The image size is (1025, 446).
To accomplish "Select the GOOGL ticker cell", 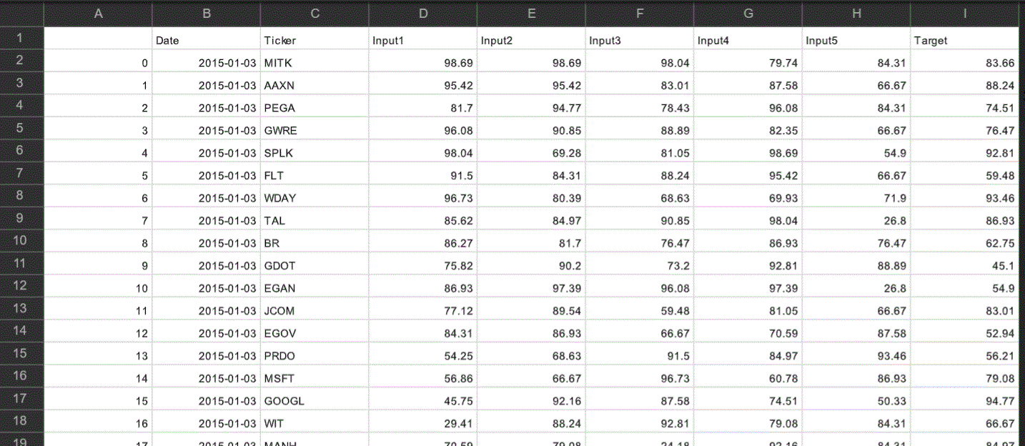I will click(315, 401).
